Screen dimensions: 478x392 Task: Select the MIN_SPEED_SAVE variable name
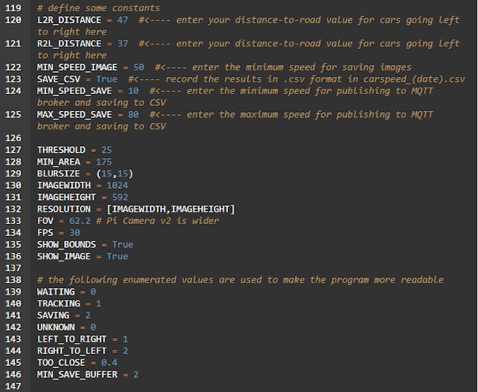click(75, 91)
